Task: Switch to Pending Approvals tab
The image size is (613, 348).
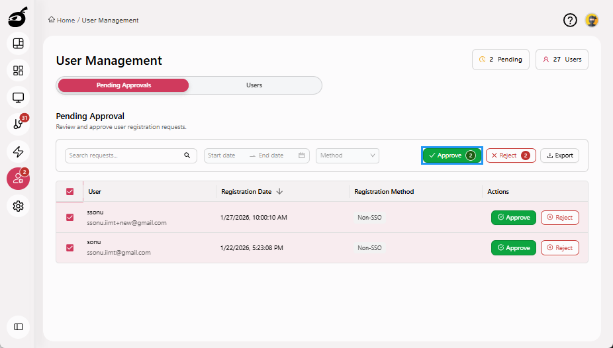Action: coord(124,85)
